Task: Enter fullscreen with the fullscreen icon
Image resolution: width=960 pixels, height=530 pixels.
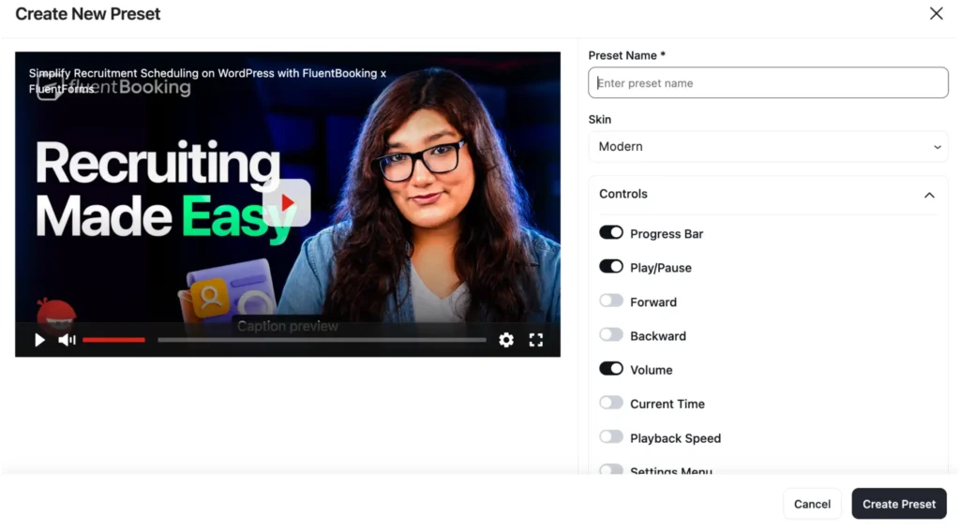Action: tap(535, 340)
